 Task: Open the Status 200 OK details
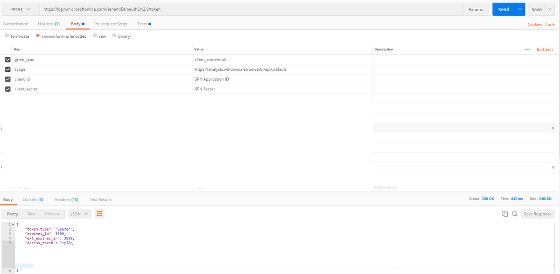488,199
